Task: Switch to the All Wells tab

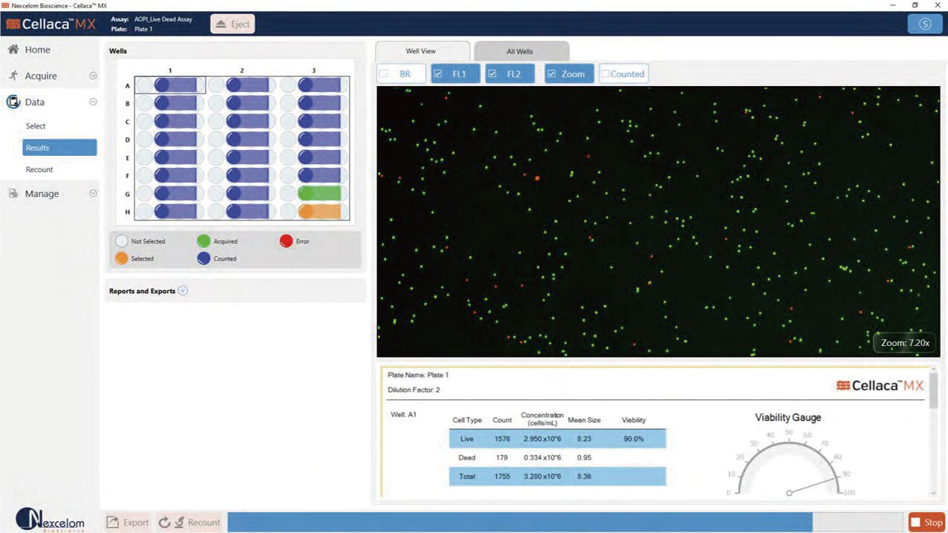Action: [x=520, y=51]
